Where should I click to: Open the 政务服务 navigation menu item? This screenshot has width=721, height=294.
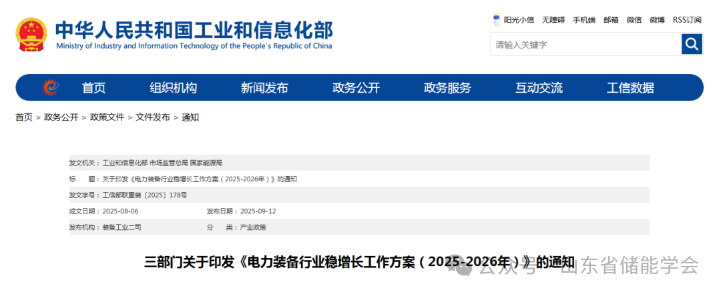point(447,88)
